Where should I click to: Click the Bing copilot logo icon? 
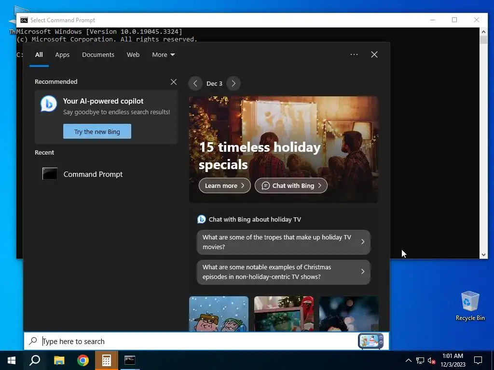point(49,104)
